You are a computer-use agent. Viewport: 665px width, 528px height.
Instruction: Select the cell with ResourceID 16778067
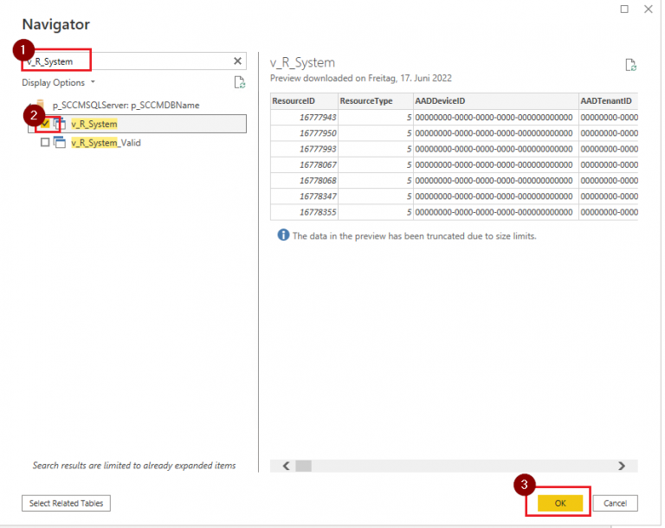pyautogui.click(x=305, y=164)
